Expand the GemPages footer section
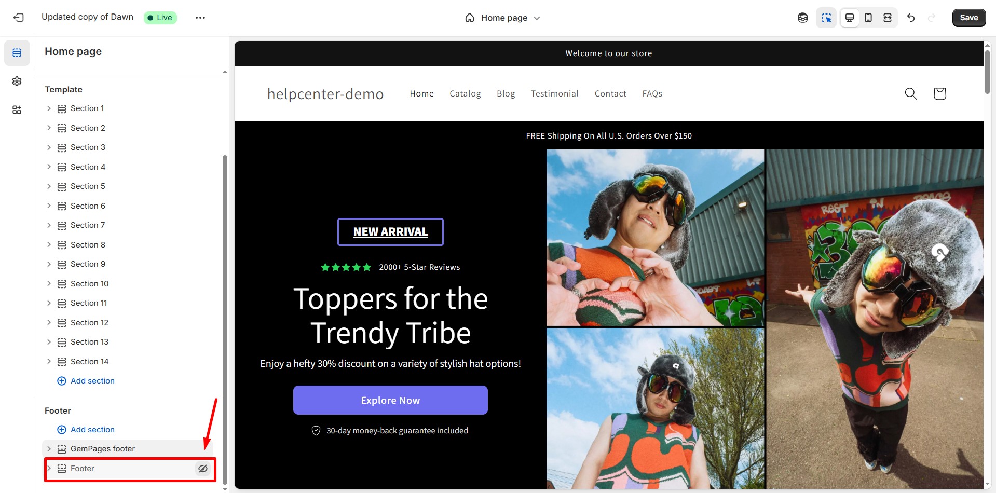This screenshot has height=493, width=996. click(49, 448)
